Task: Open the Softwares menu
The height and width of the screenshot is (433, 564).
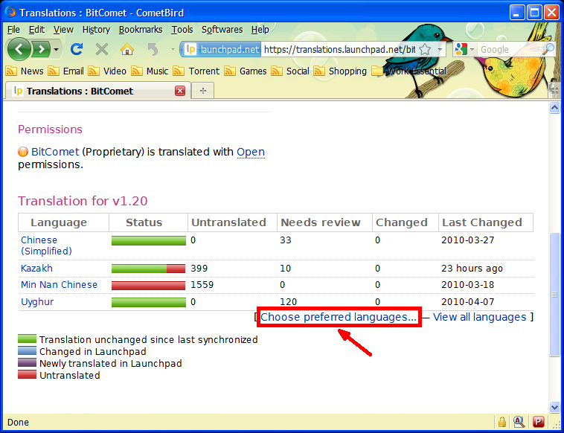Action: (x=222, y=30)
